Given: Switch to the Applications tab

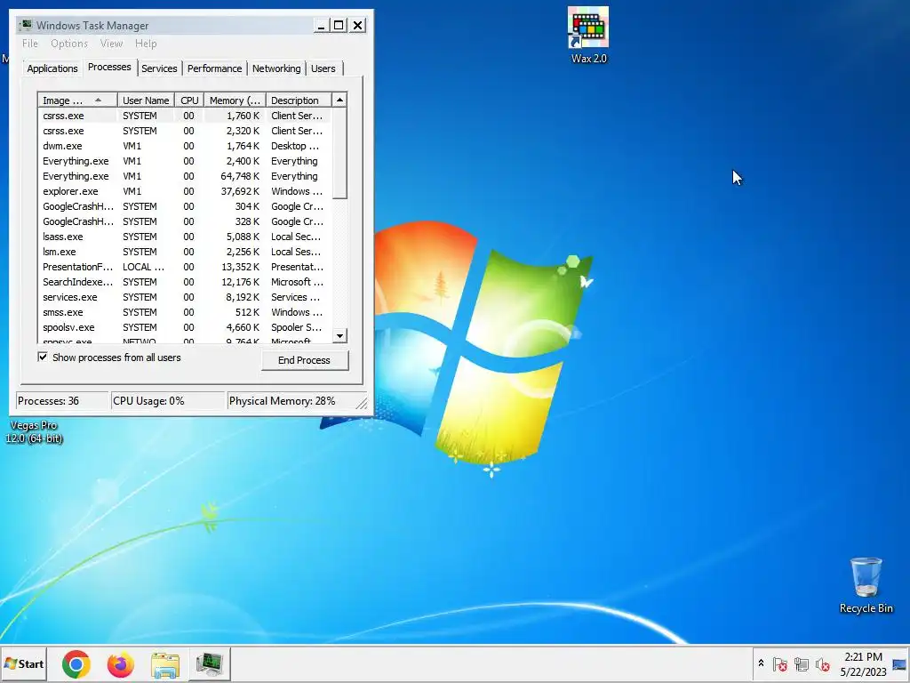Looking at the screenshot, I should [x=52, y=68].
